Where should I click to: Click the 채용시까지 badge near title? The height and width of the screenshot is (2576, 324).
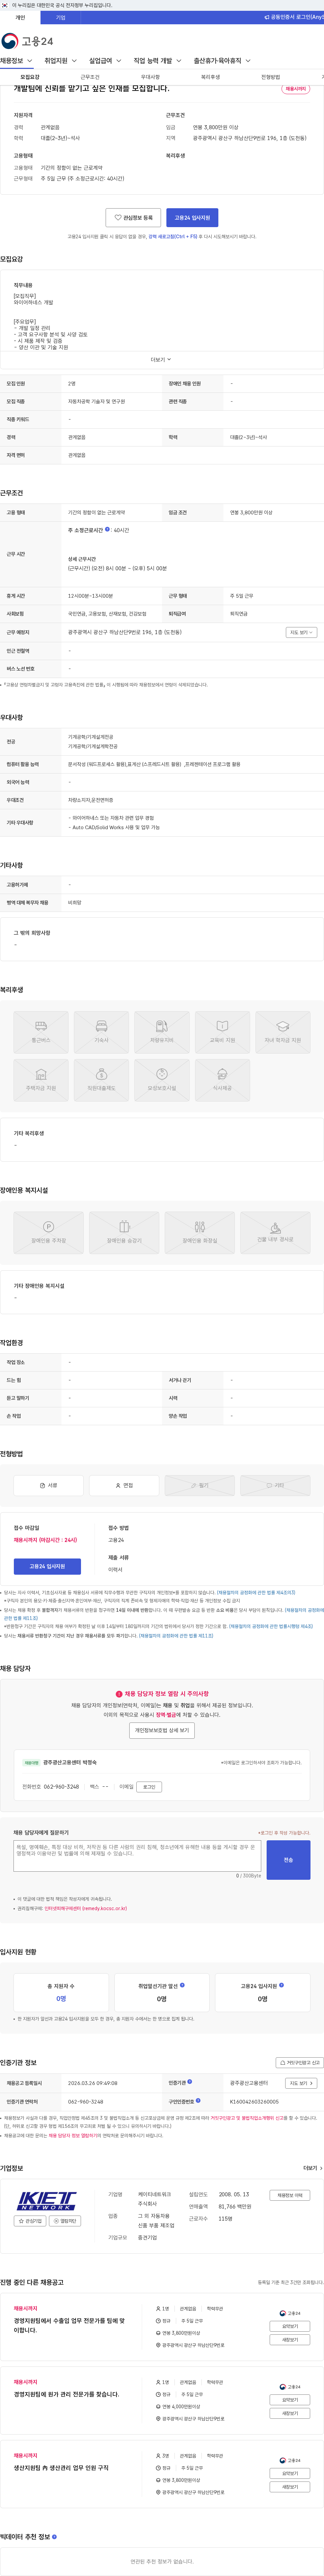296,89
